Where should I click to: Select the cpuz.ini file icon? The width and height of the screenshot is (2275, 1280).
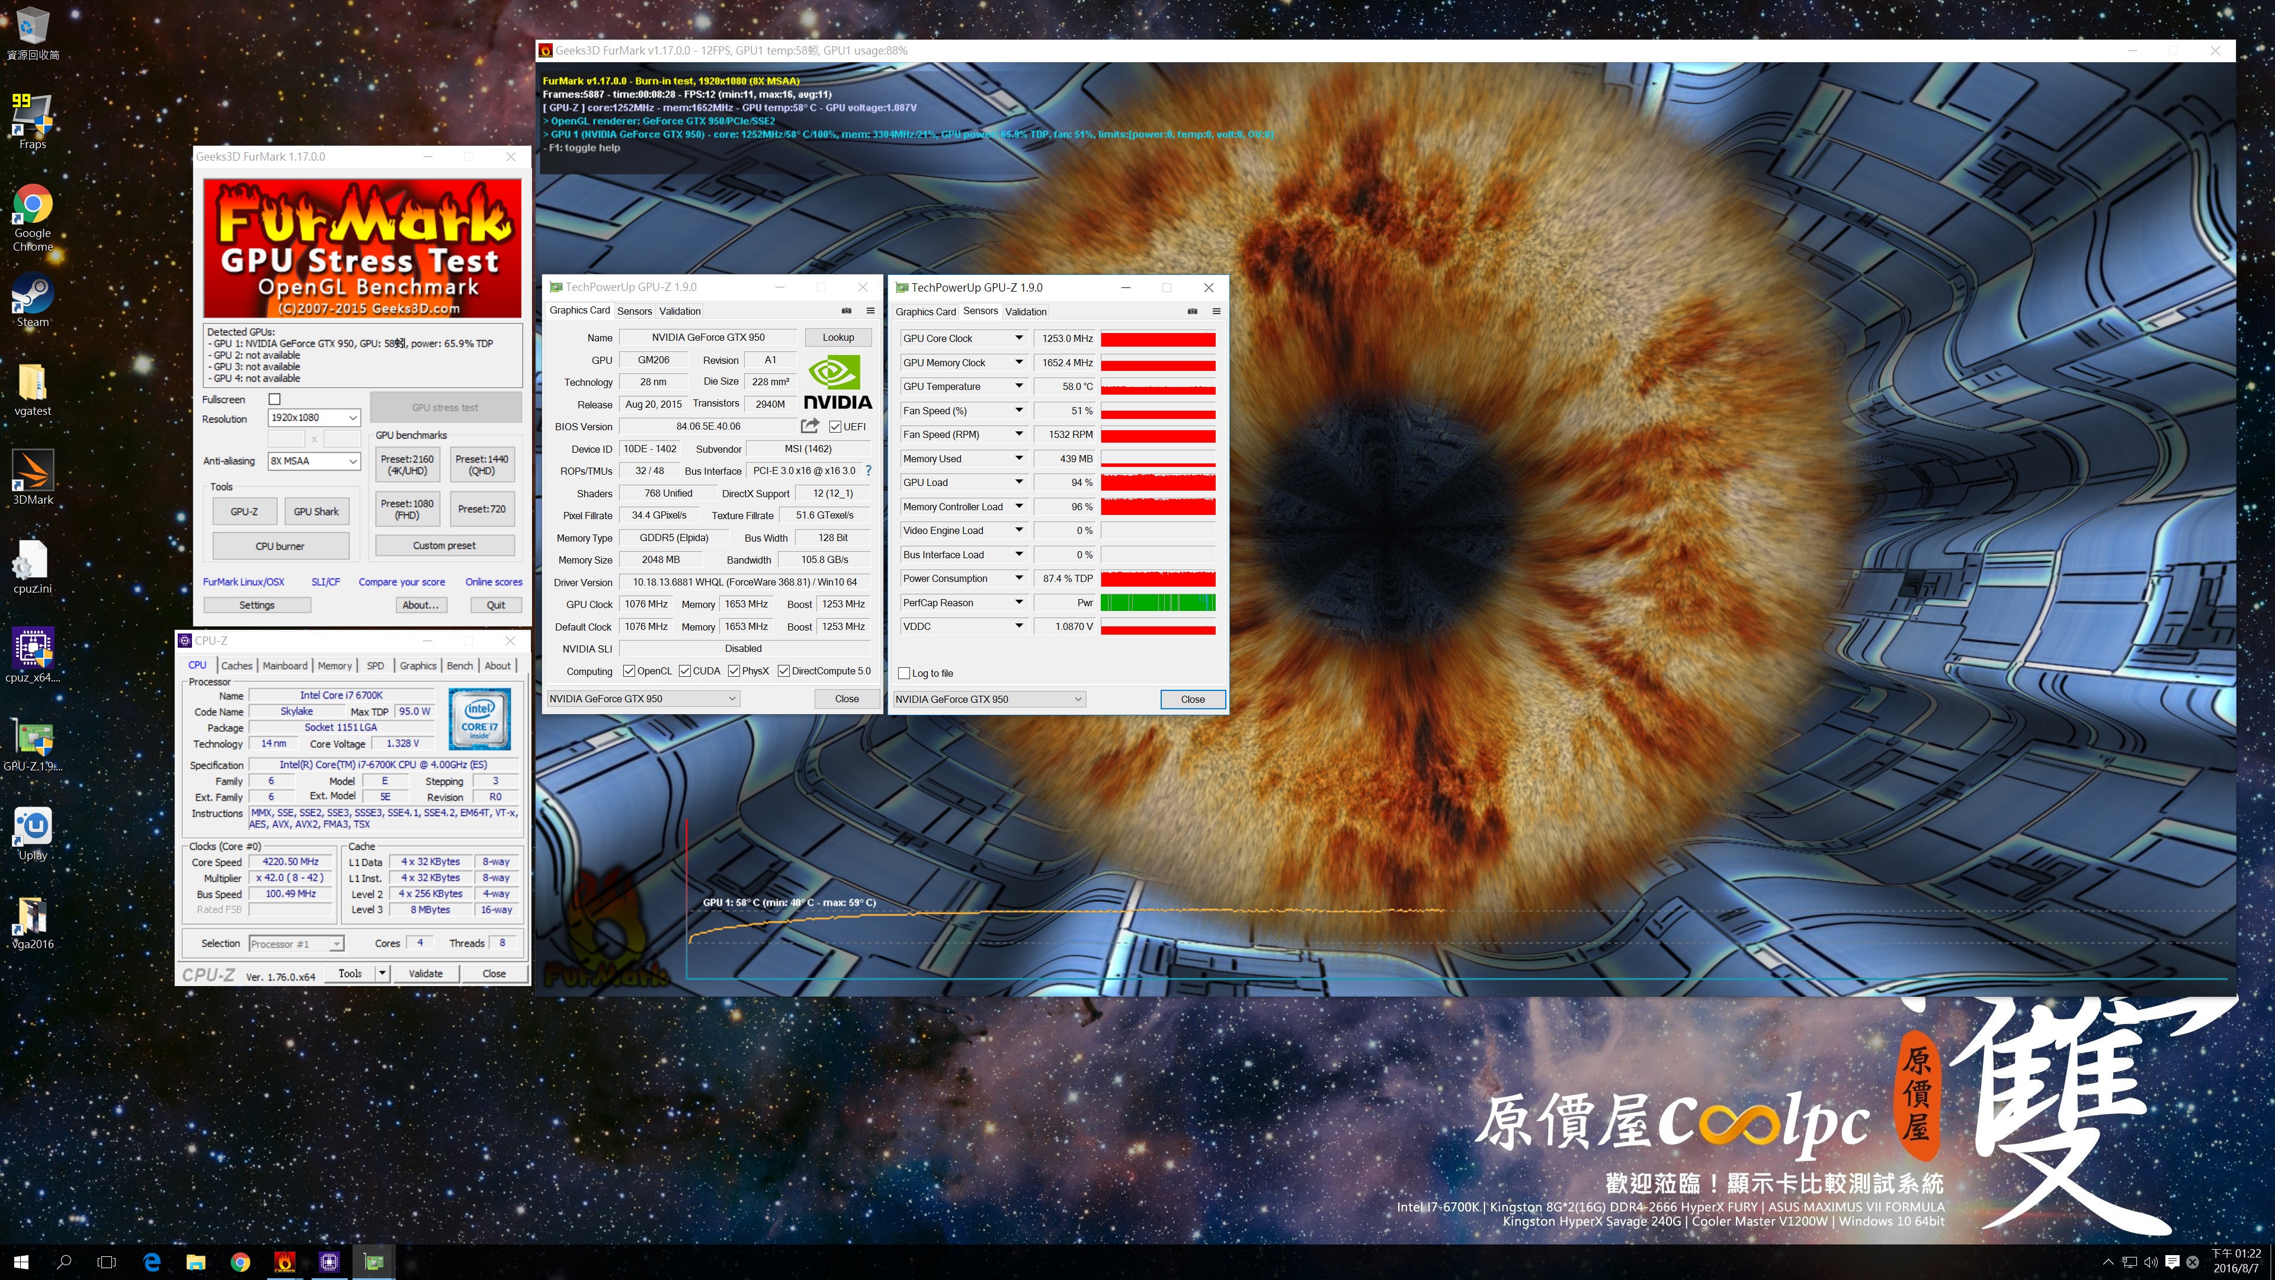[x=33, y=565]
